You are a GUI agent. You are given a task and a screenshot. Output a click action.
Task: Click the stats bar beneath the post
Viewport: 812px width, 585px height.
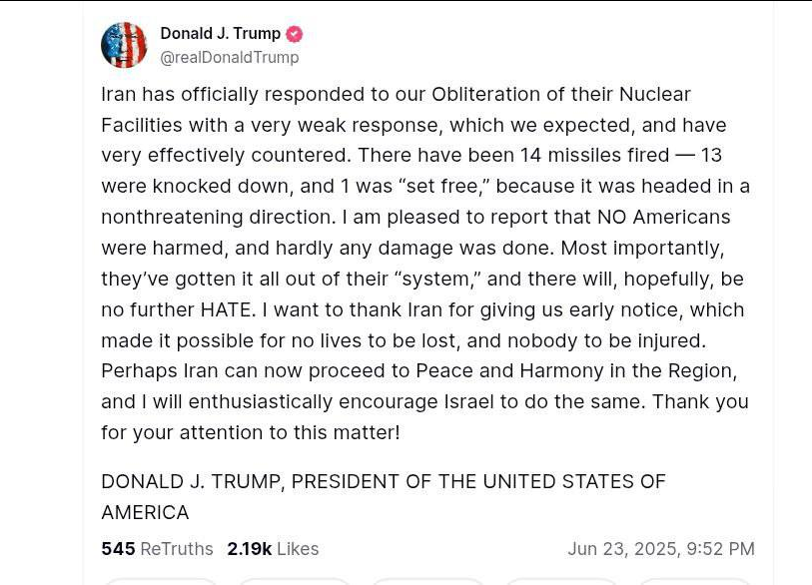[427, 548]
